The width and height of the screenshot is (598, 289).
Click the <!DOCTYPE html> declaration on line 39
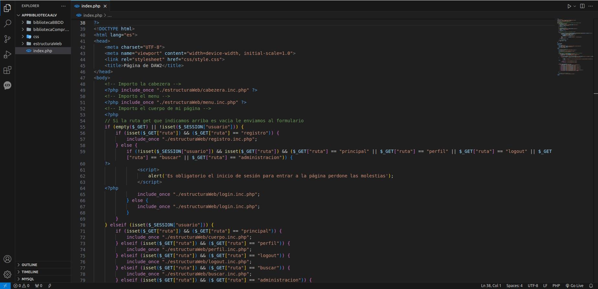point(114,29)
